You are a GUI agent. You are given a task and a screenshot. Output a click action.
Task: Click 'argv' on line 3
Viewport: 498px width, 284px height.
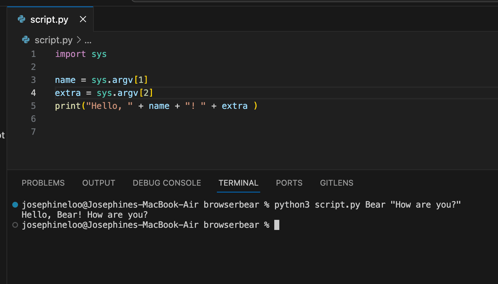click(x=123, y=80)
